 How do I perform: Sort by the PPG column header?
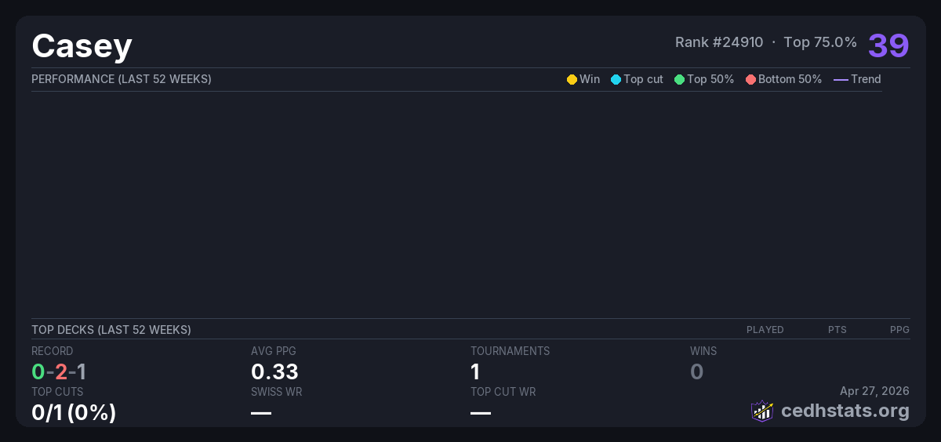tap(899, 330)
